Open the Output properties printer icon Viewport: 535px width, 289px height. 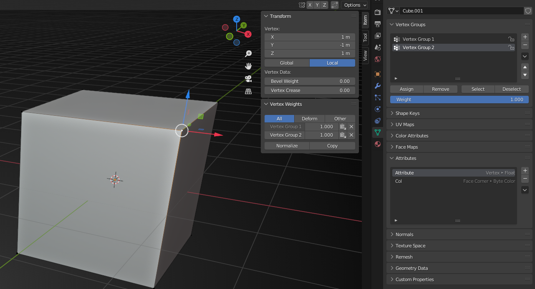point(378,24)
